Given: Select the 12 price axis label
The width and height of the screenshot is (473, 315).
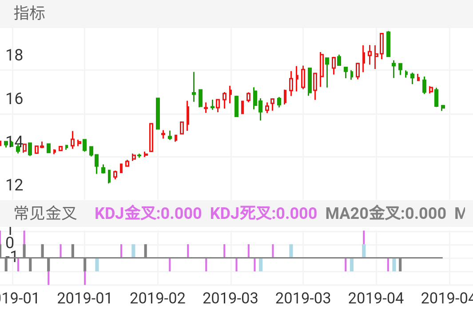Looking at the screenshot, I should [14, 185].
